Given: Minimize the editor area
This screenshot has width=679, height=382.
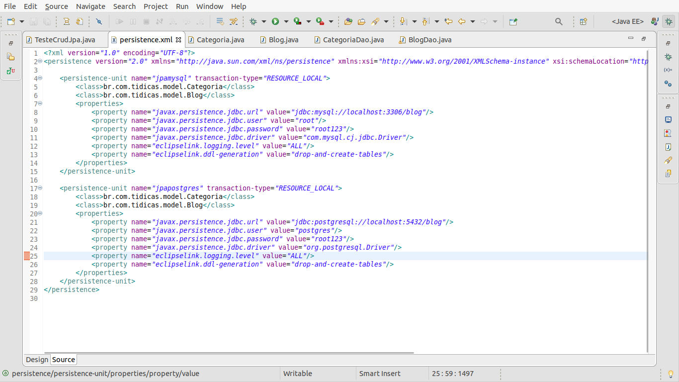Looking at the screenshot, I should (631, 38).
